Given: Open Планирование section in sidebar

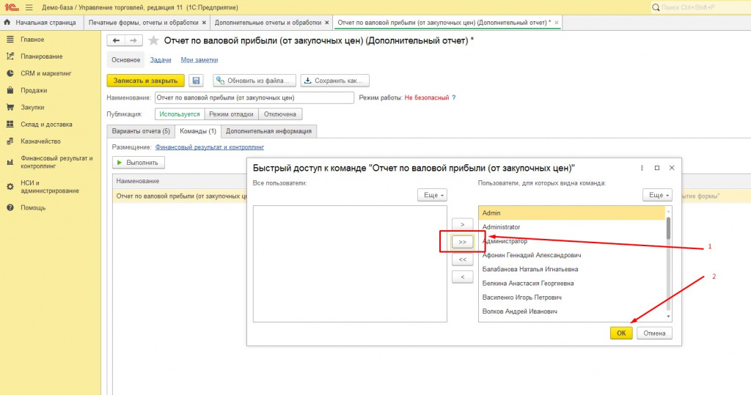Looking at the screenshot, I should (x=41, y=56).
